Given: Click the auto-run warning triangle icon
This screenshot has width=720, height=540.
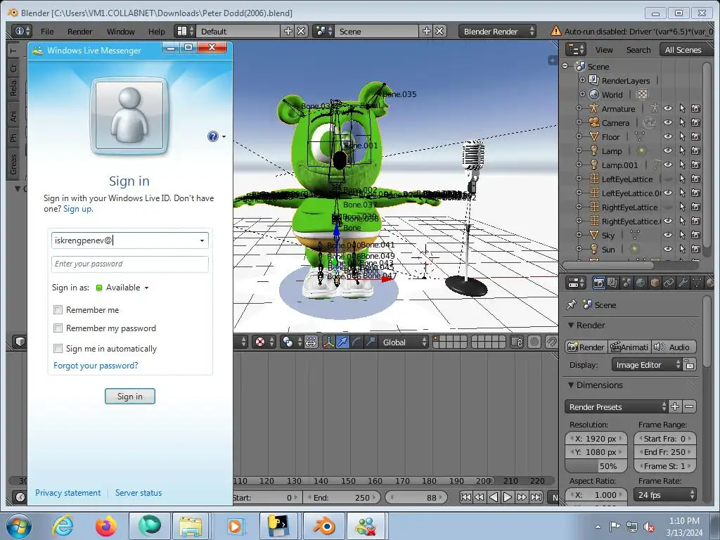Looking at the screenshot, I should [555, 31].
